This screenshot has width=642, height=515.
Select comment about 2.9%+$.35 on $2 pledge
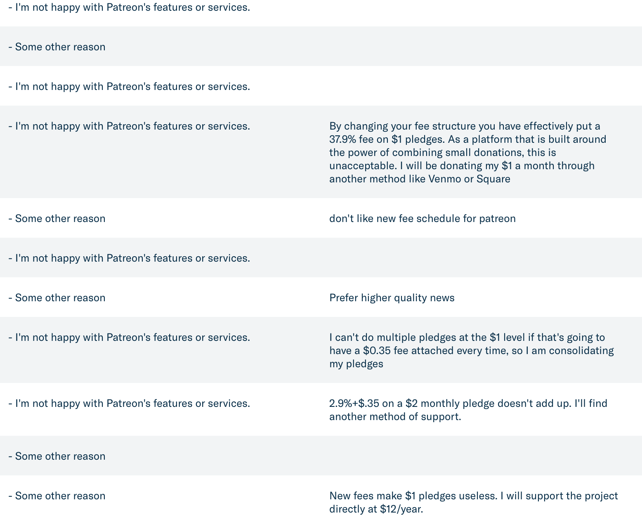pyautogui.click(x=468, y=410)
